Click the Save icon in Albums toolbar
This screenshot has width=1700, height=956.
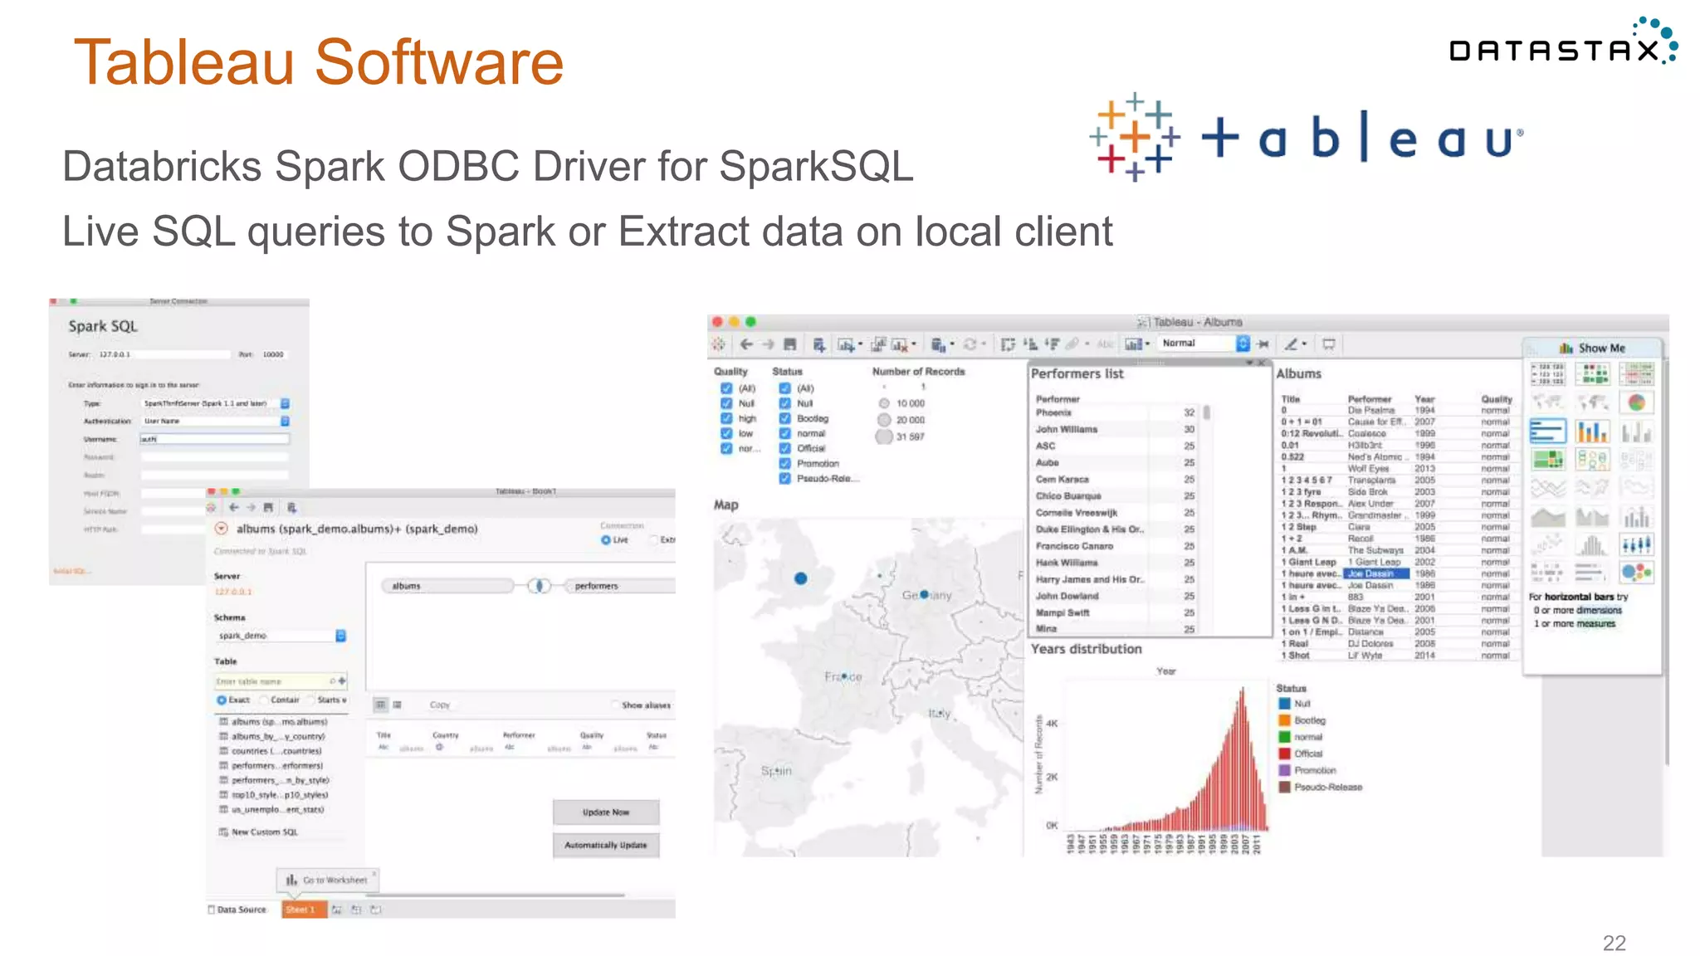point(790,344)
